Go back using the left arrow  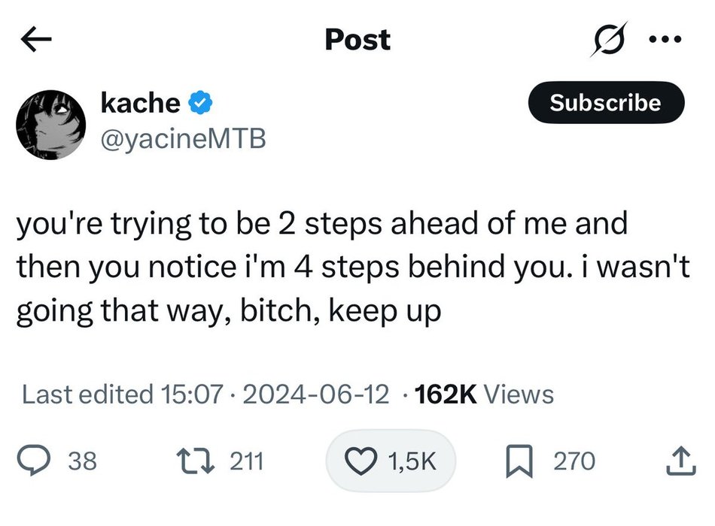tap(36, 40)
